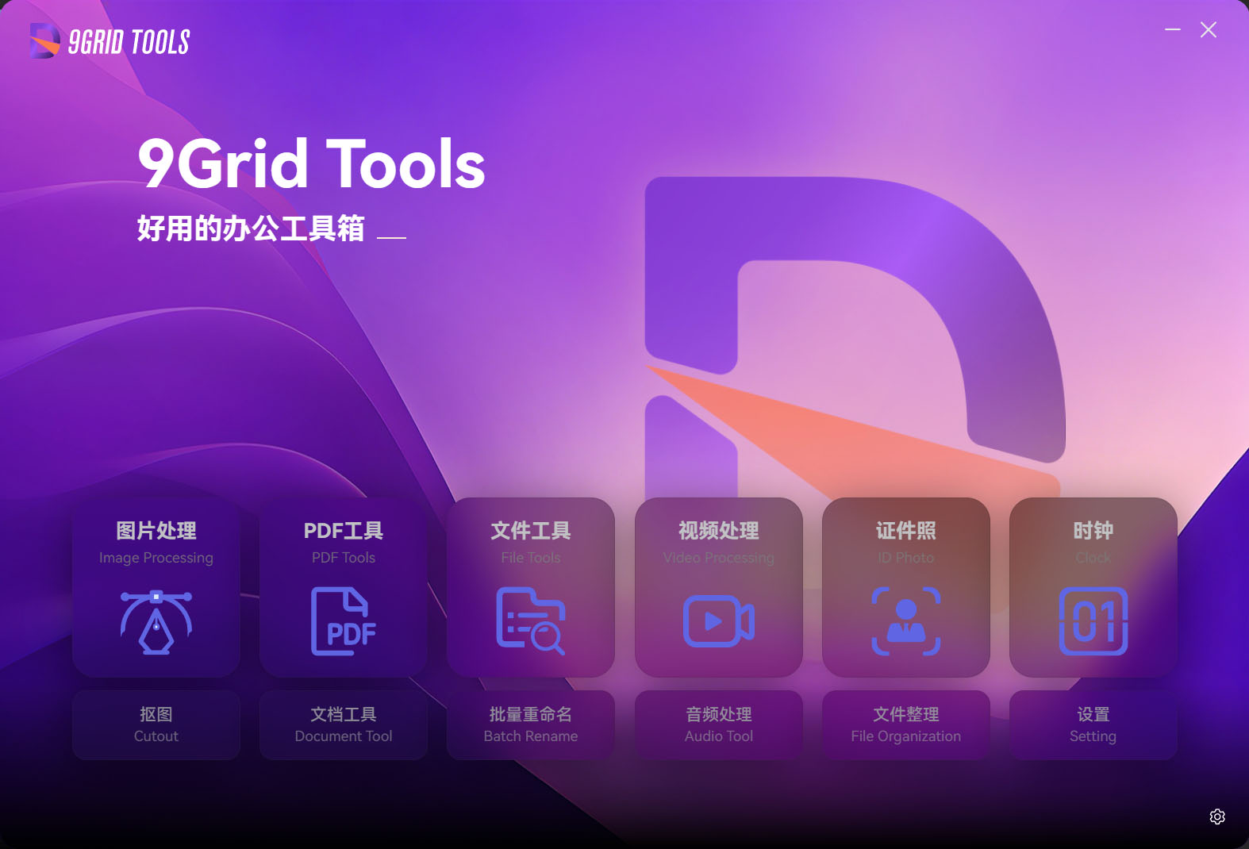Click the Clock 01 digit icon
Image resolution: width=1249 pixels, height=849 pixels.
coord(1093,621)
